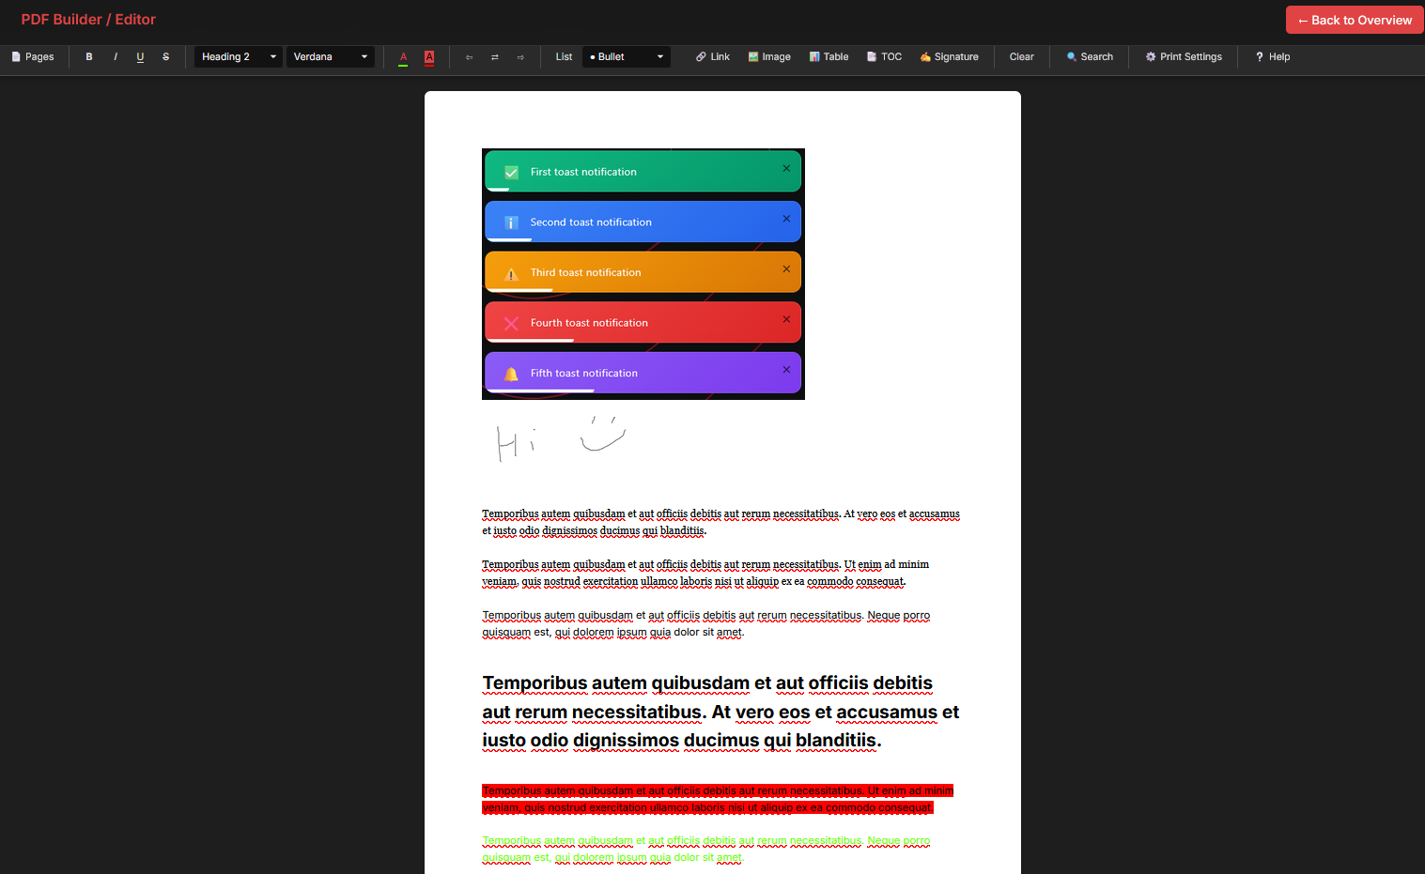Click the Clear button
This screenshot has width=1425, height=874.
pos(1022,57)
